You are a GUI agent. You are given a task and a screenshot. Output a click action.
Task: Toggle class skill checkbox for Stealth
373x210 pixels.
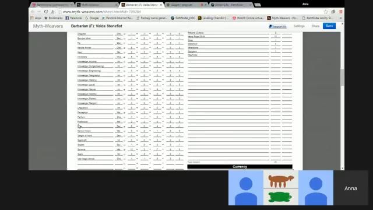pos(124,145)
